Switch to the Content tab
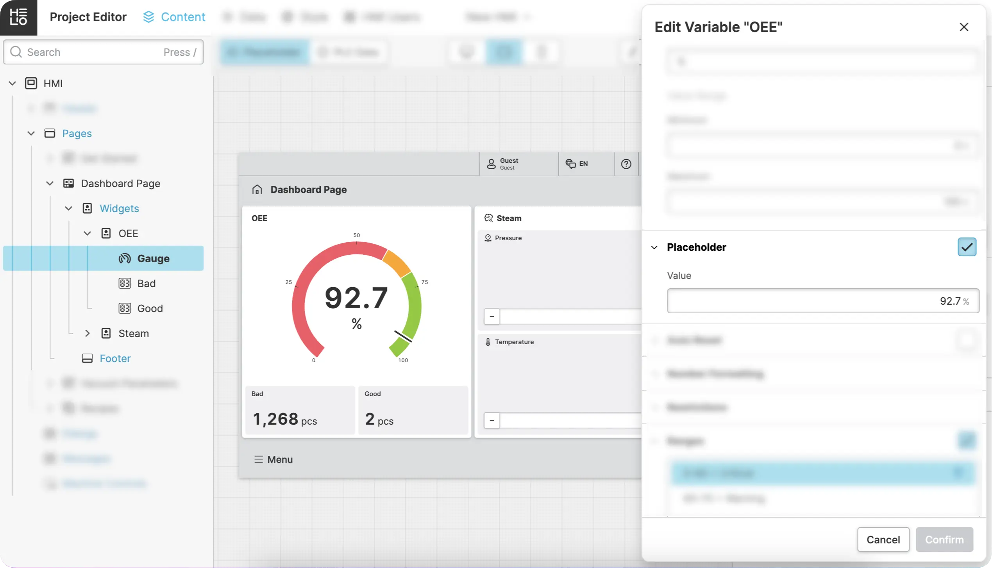Viewport: 992px width, 568px height. 174,17
